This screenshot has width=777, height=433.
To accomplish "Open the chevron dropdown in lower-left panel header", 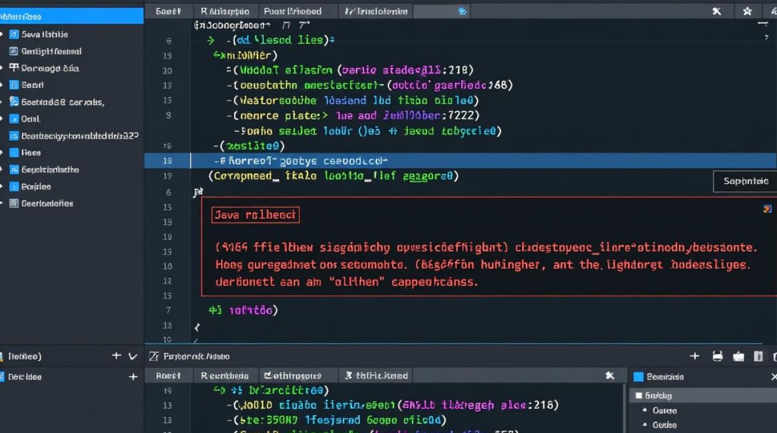I will (132, 356).
